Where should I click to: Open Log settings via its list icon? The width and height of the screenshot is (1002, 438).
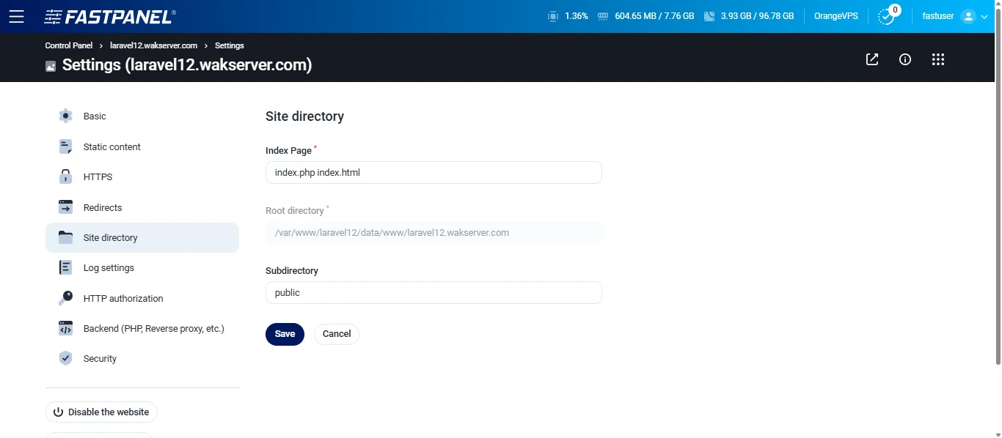65,267
